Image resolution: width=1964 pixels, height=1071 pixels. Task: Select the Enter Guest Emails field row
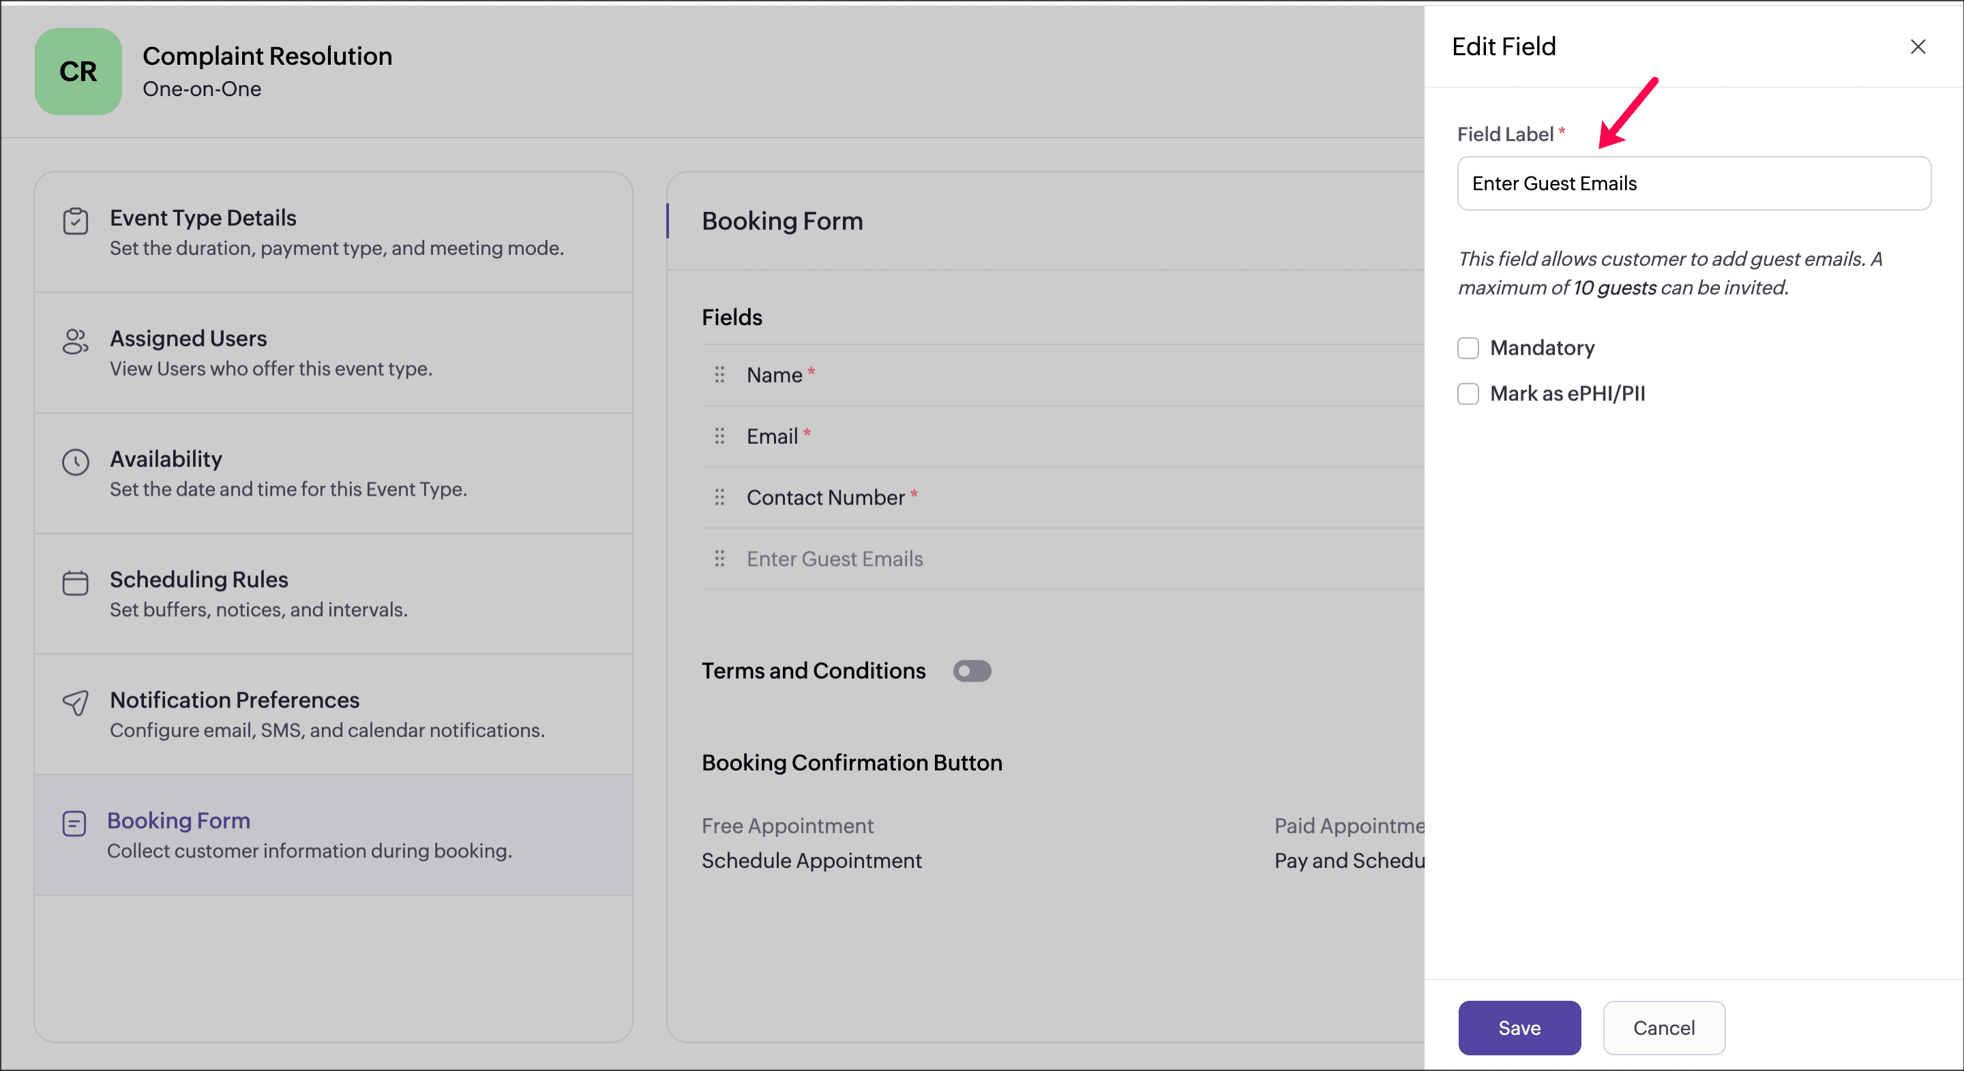[834, 559]
